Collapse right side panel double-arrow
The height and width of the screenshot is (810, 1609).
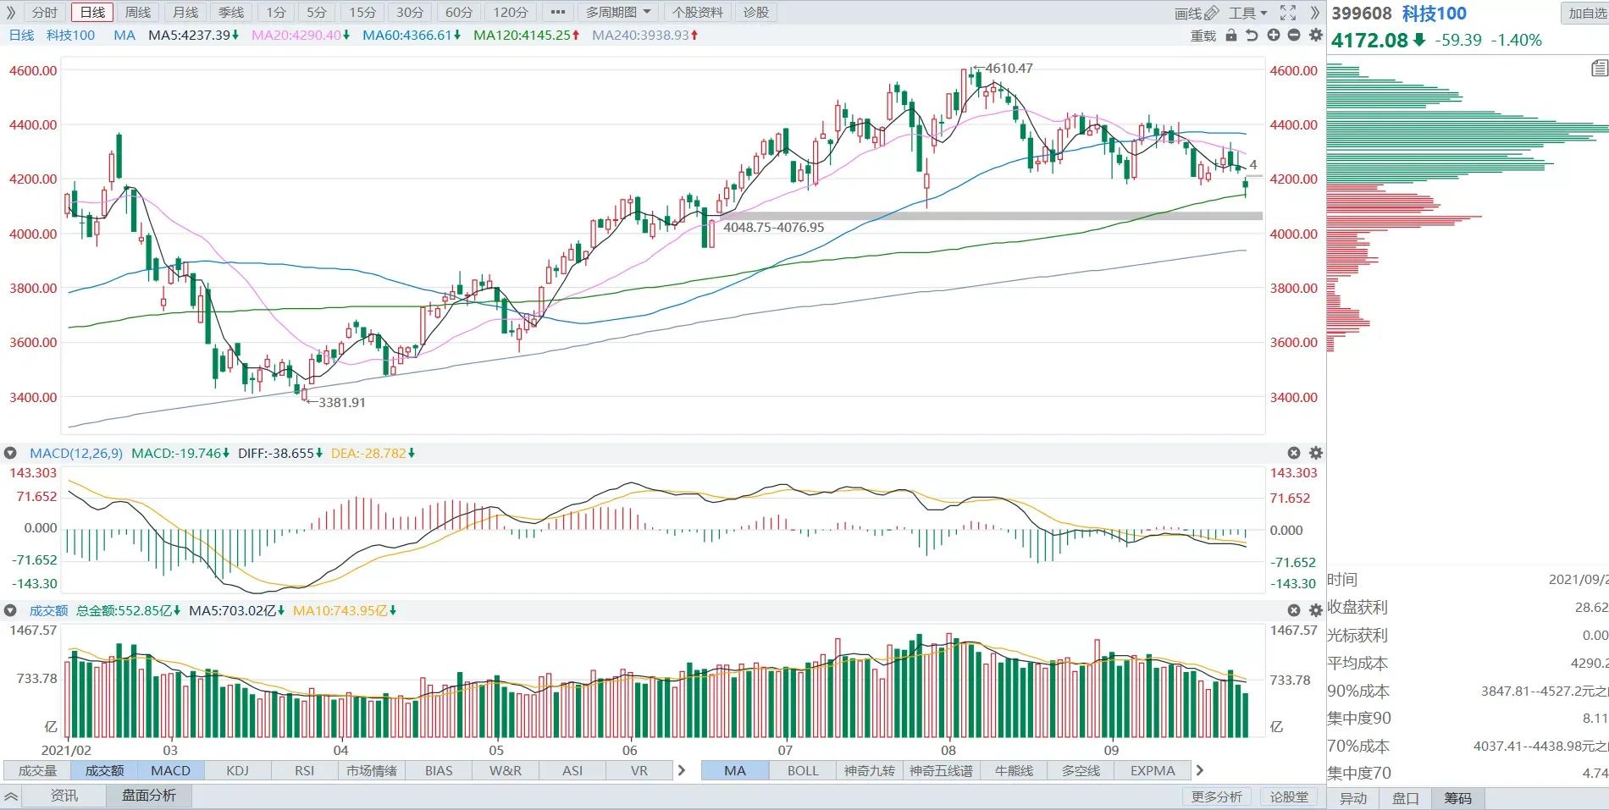pyautogui.click(x=1314, y=13)
